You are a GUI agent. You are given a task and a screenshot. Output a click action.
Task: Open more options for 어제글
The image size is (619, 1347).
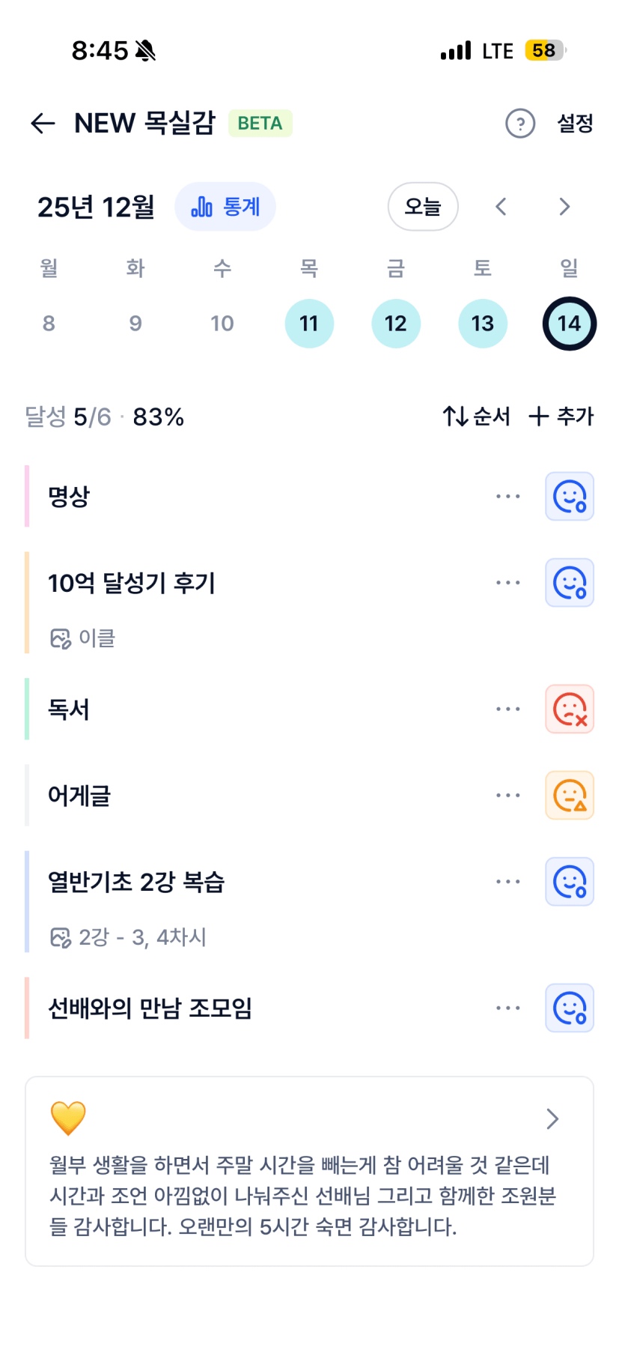click(507, 795)
